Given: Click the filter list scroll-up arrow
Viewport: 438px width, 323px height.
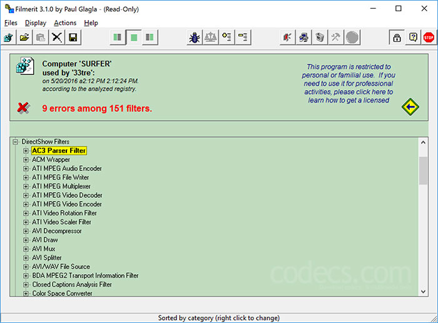Looking at the screenshot, I should coord(423,143).
